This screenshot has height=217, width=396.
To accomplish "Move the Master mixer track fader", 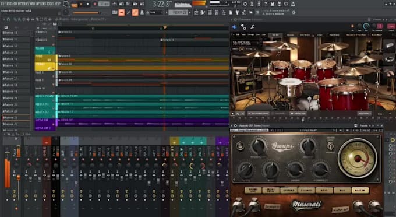I will (x=18, y=177).
